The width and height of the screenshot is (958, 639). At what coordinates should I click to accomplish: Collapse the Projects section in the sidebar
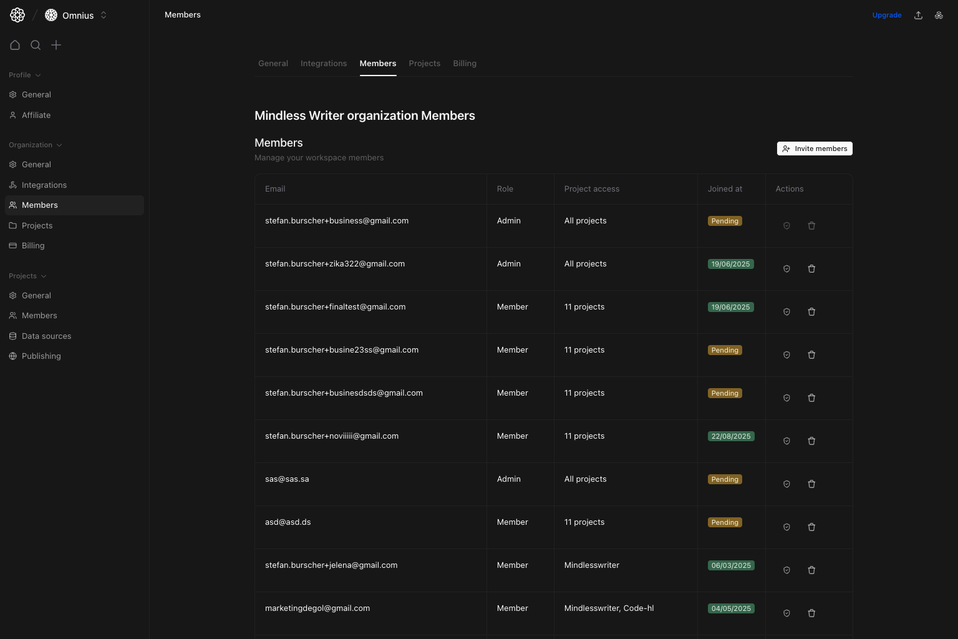click(44, 276)
